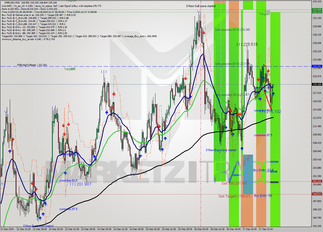Image resolution: width=323 pixels, height=232 pixels.
Task: Click the 225.120 price axis value
Action: click(317, 51)
